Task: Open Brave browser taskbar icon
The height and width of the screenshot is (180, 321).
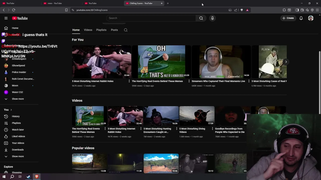Action: 37,177
